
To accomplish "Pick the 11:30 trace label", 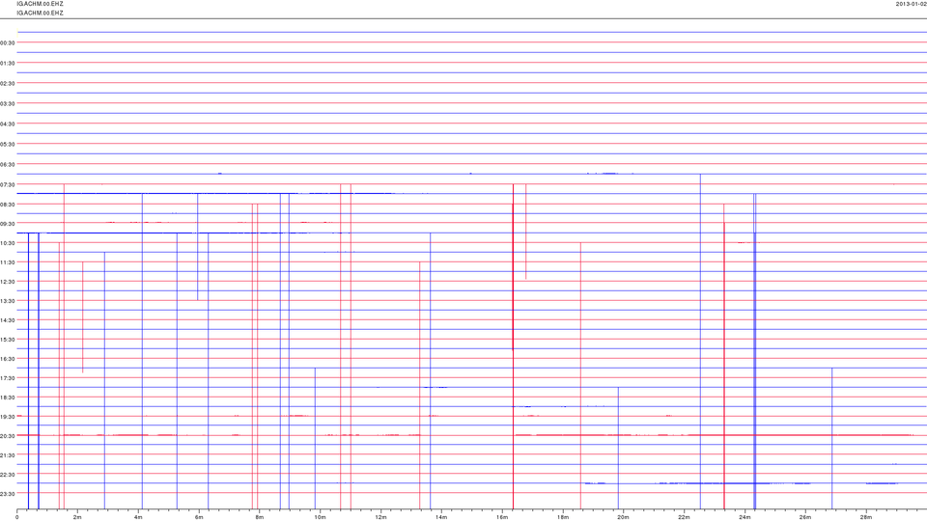I will click(7, 262).
